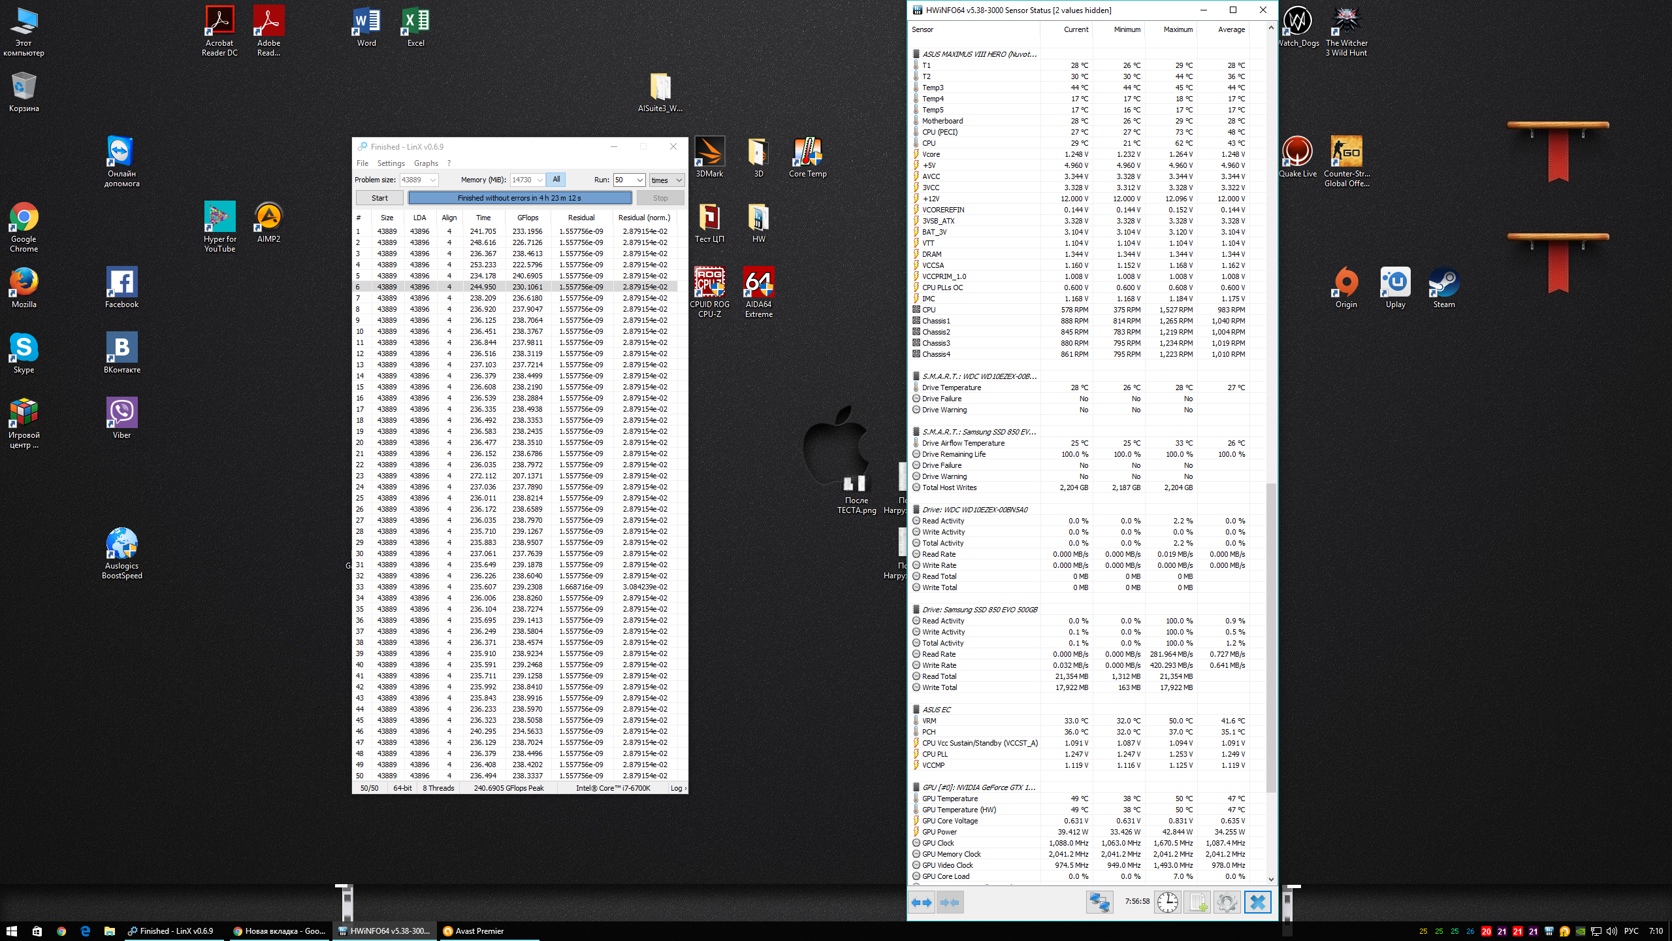Reset min/max values with the clock icon
The width and height of the screenshot is (1672, 941).
1167,902
